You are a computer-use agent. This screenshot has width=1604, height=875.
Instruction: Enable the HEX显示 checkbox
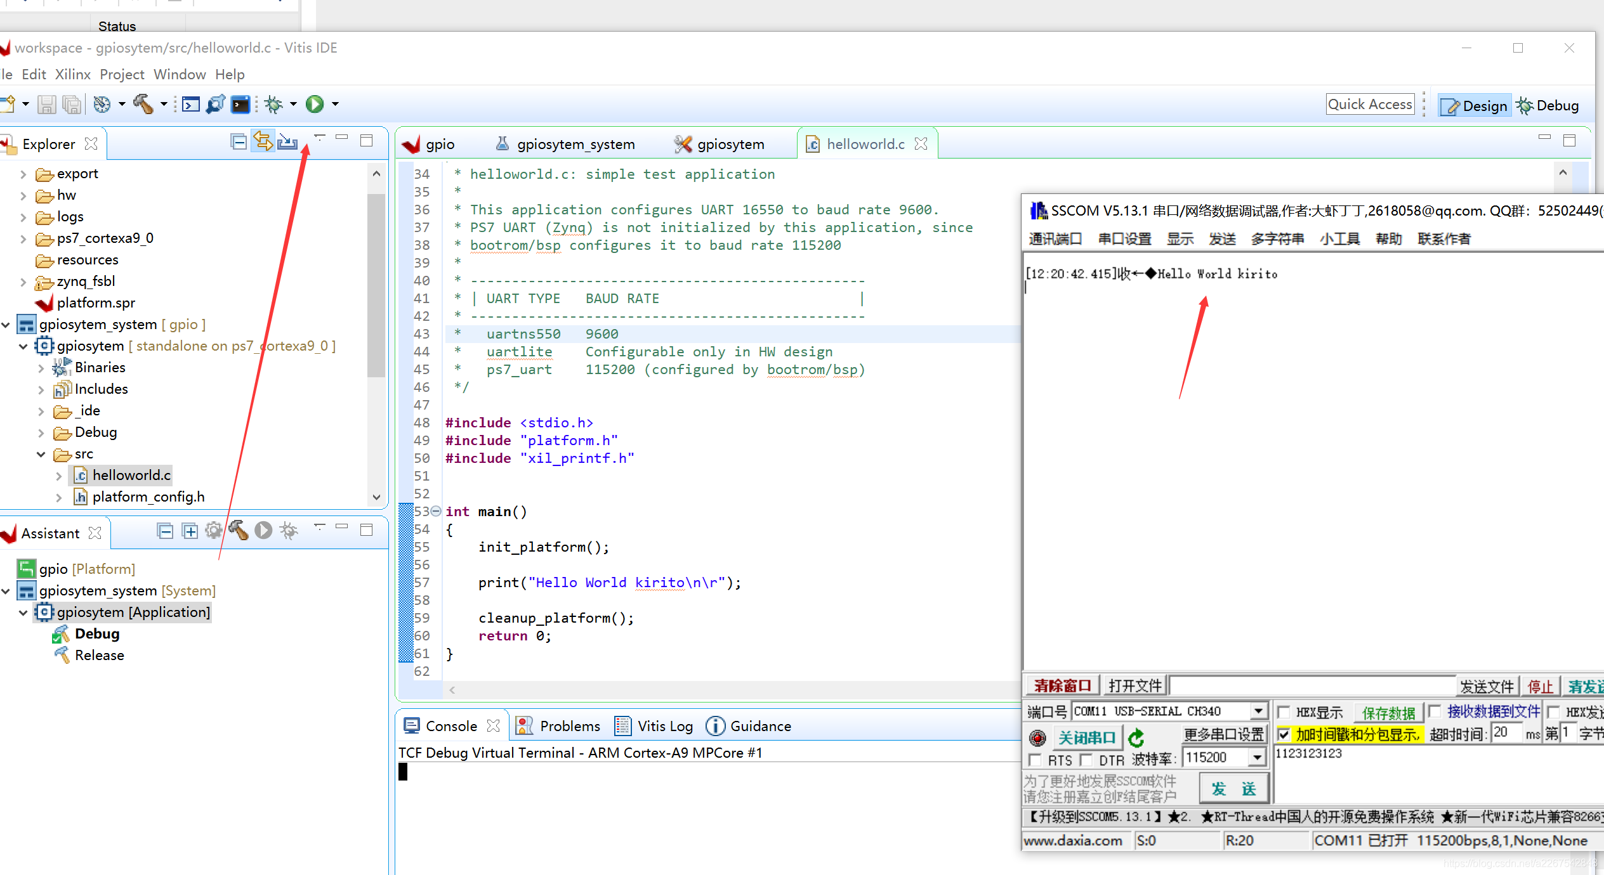[1284, 712]
